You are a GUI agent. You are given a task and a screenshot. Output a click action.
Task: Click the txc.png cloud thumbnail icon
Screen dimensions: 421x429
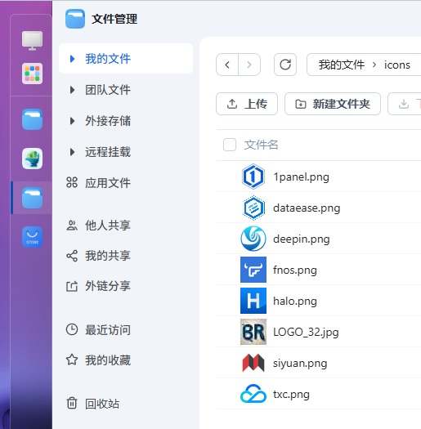click(253, 394)
